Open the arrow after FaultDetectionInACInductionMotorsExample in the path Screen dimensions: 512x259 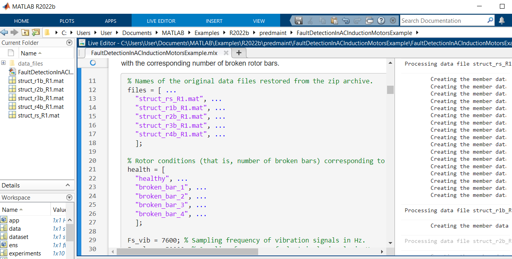tap(417, 33)
